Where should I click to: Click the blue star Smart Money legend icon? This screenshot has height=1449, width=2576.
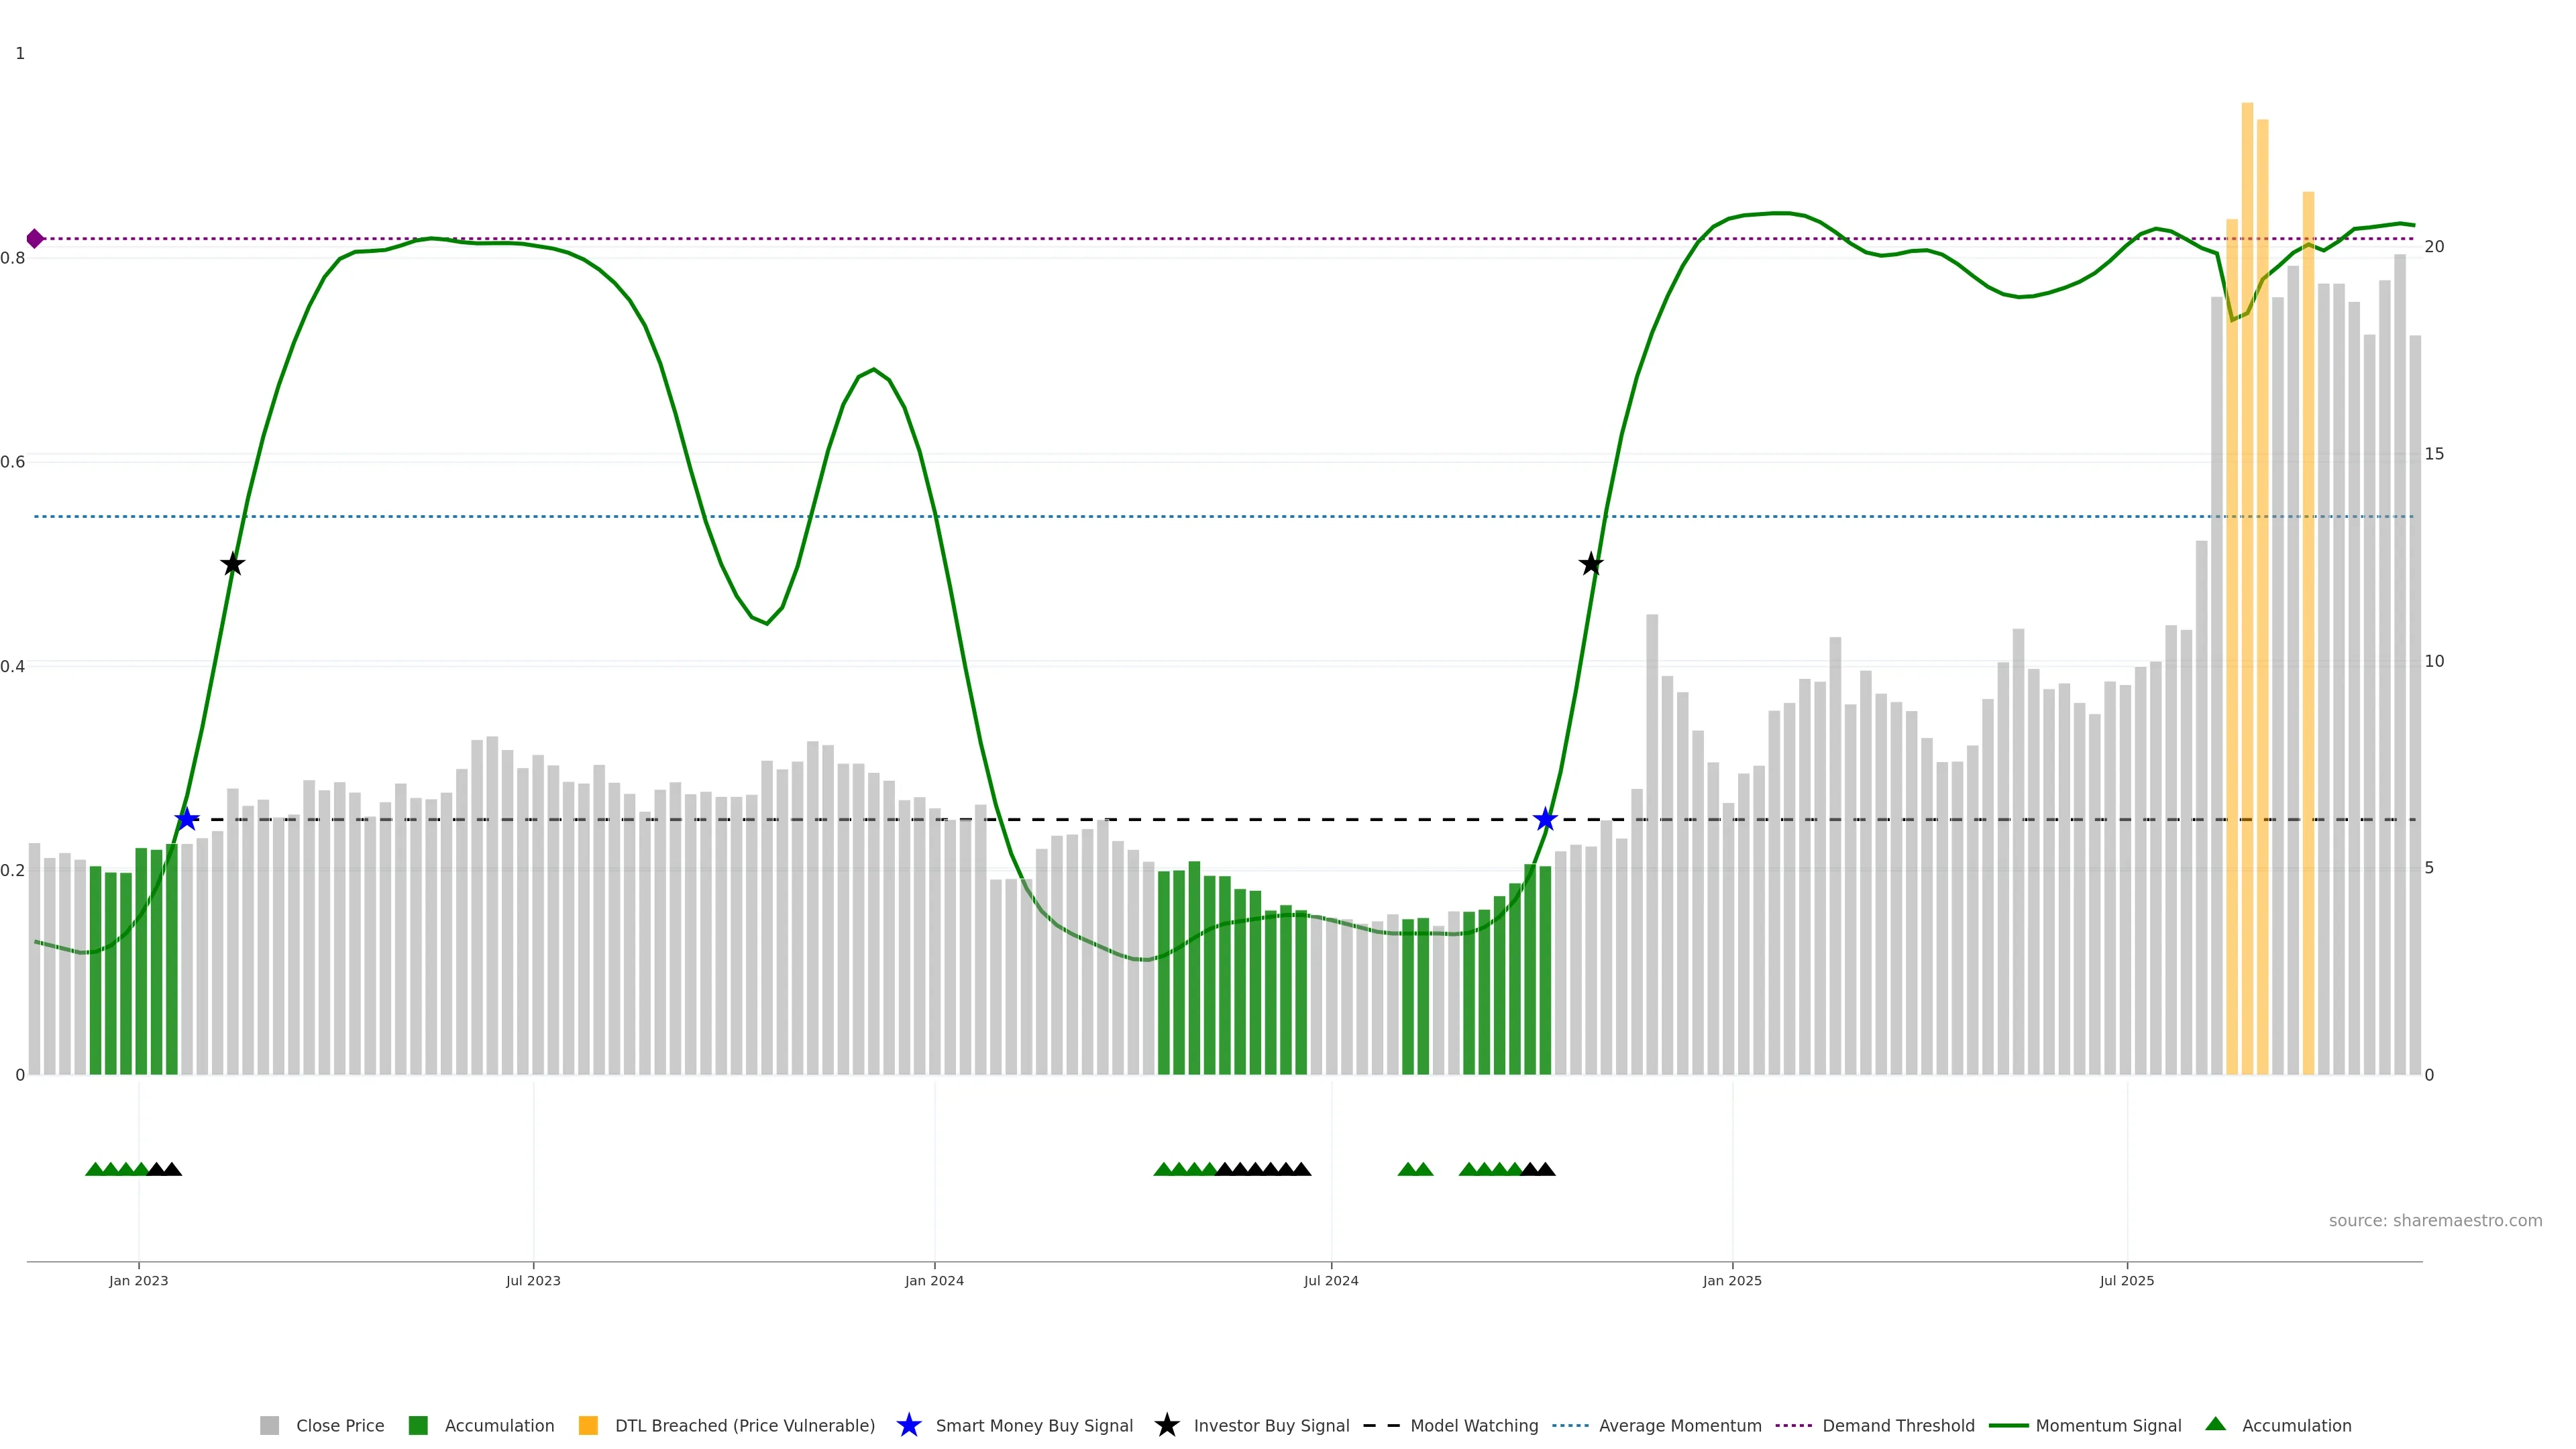[908, 1426]
